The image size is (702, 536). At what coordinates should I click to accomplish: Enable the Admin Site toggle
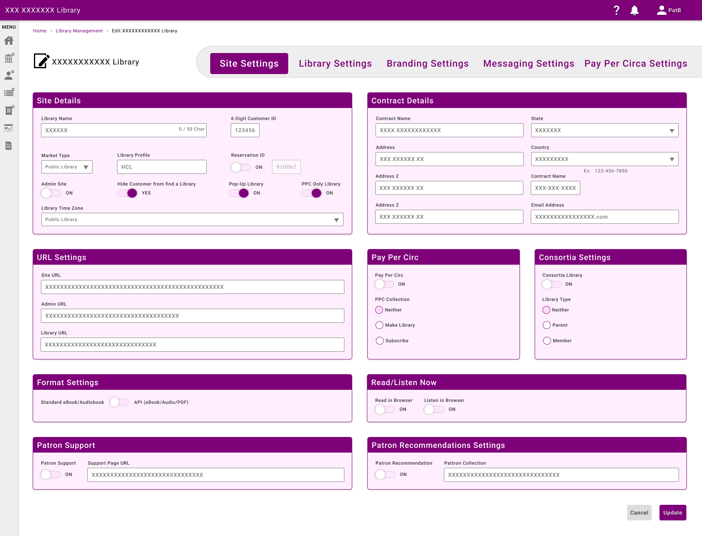click(51, 193)
